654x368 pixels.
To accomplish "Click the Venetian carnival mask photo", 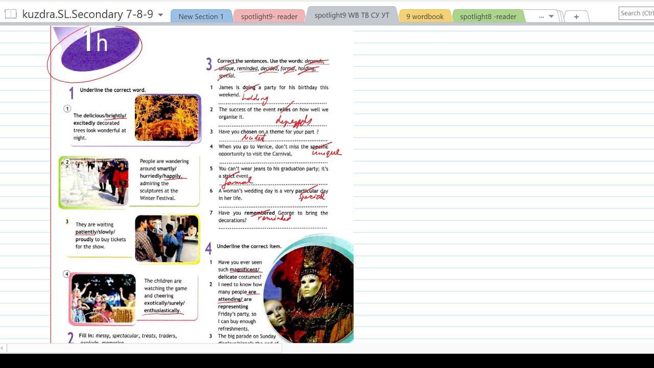I will [x=309, y=293].
